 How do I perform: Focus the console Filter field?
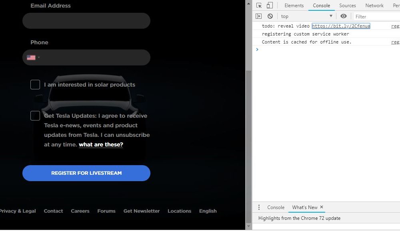[x=376, y=16]
